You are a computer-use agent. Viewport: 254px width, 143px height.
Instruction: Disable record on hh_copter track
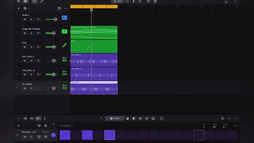[38, 88]
